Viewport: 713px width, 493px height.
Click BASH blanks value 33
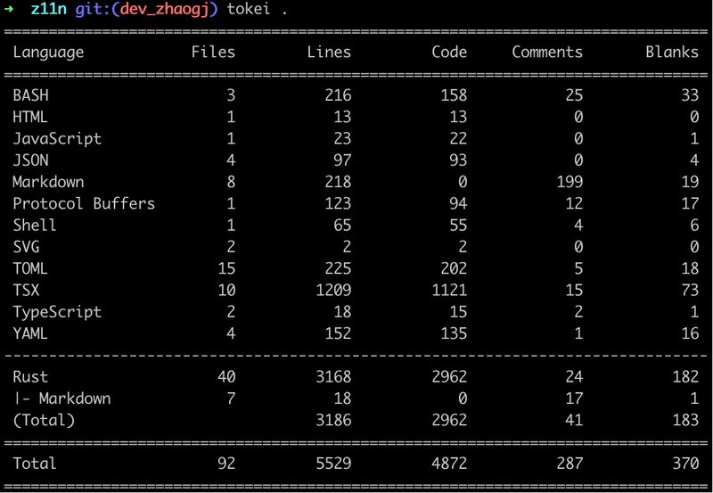coord(690,95)
